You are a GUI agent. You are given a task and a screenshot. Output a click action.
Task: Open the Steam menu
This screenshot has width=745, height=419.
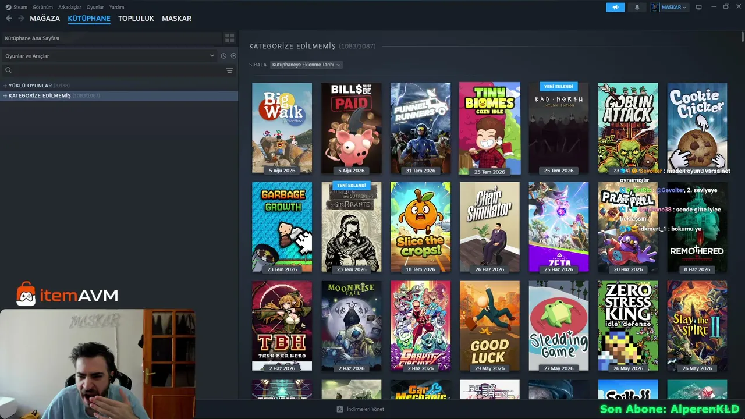point(20,7)
